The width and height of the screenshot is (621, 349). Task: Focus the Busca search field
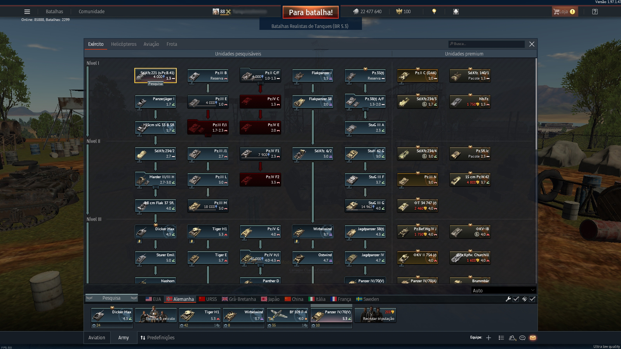486,44
